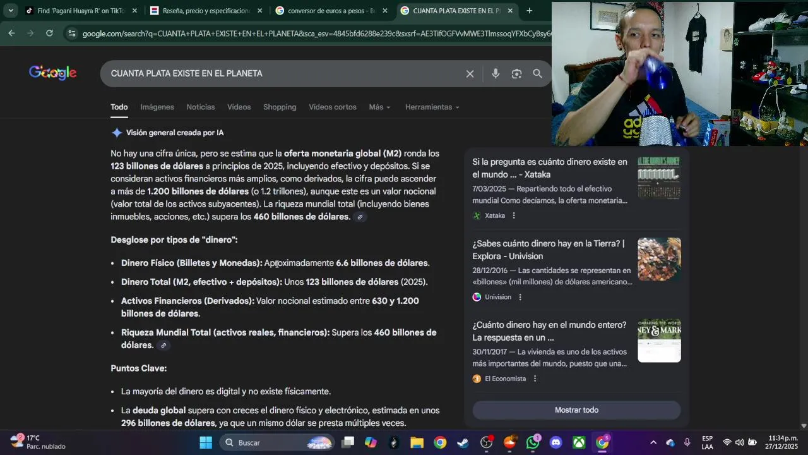808x455 pixels.
Task: Go back with the browser back arrow
Action: click(x=11, y=33)
